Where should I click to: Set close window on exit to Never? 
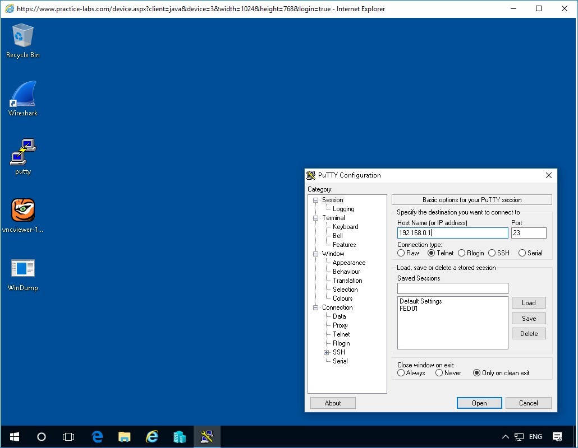[448, 373]
